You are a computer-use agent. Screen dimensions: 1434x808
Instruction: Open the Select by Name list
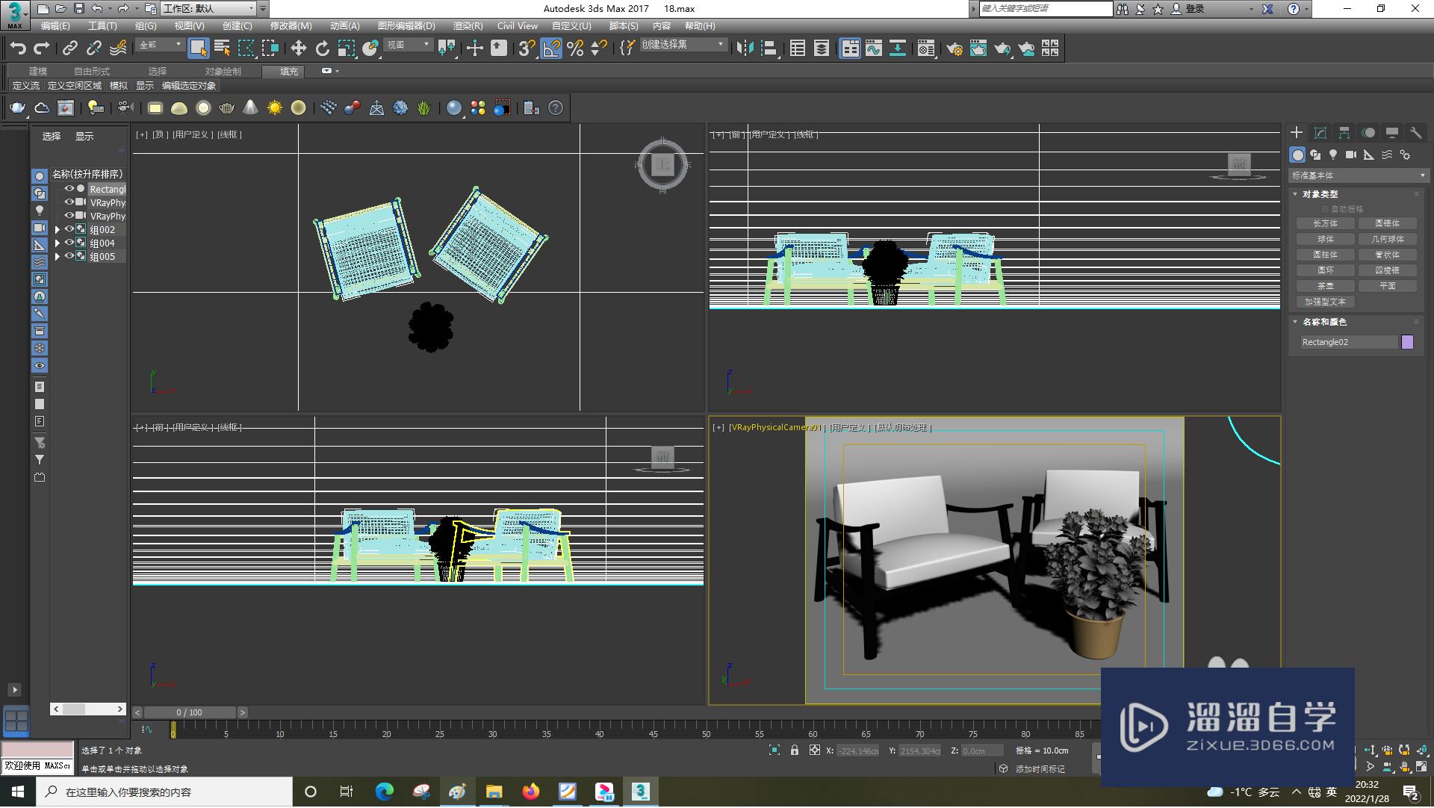pos(222,49)
